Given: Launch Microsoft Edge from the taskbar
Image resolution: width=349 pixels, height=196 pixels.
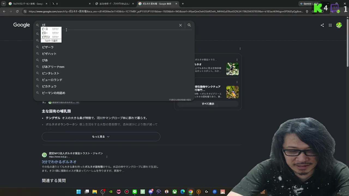Looking at the screenshot, I should 183,192.
